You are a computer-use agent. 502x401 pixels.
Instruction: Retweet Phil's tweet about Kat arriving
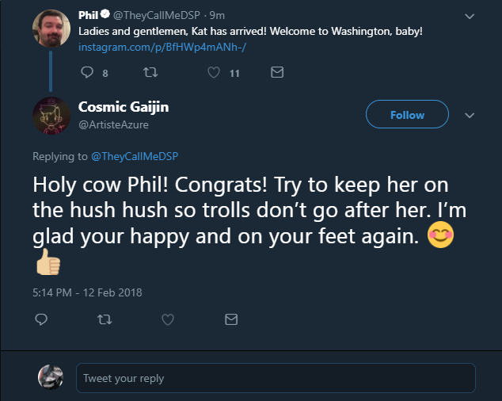(150, 72)
